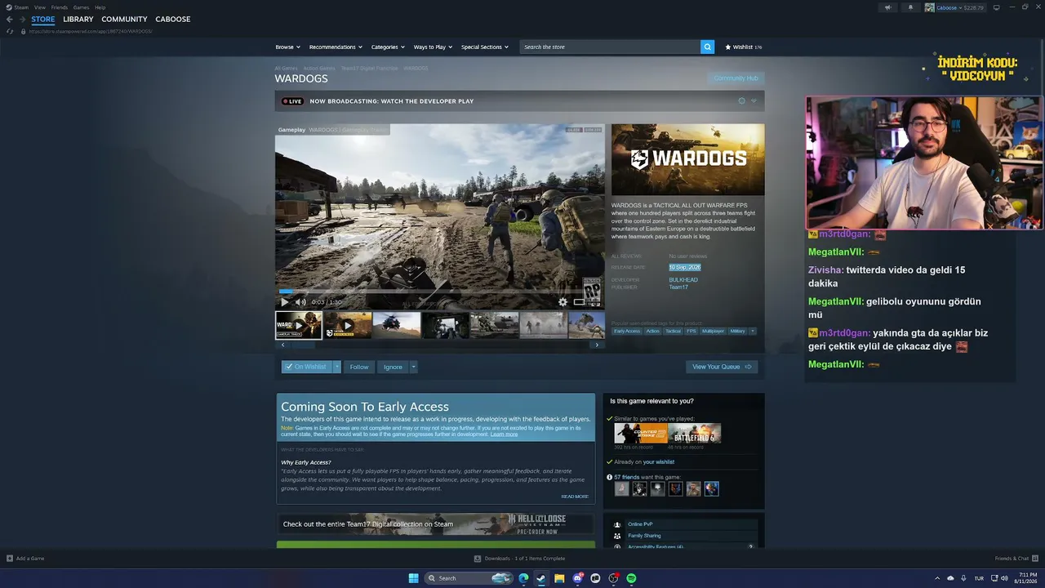Viewport: 1045px width, 588px height.
Task: Open Friends & Chat
Action: (x=1016, y=559)
